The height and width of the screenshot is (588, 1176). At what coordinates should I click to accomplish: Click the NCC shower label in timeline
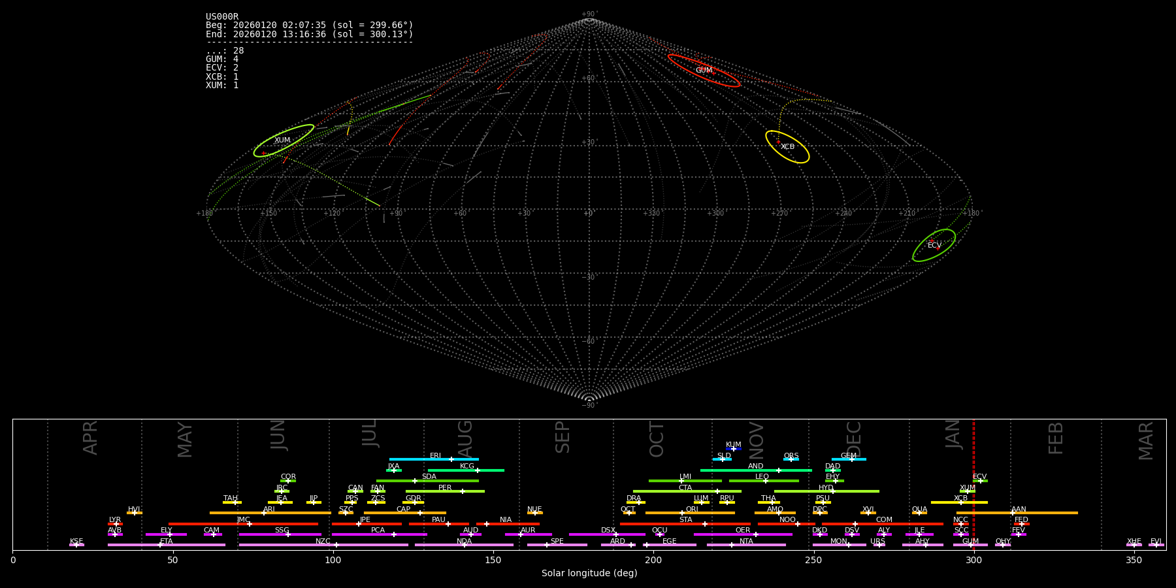pyautogui.click(x=961, y=520)
